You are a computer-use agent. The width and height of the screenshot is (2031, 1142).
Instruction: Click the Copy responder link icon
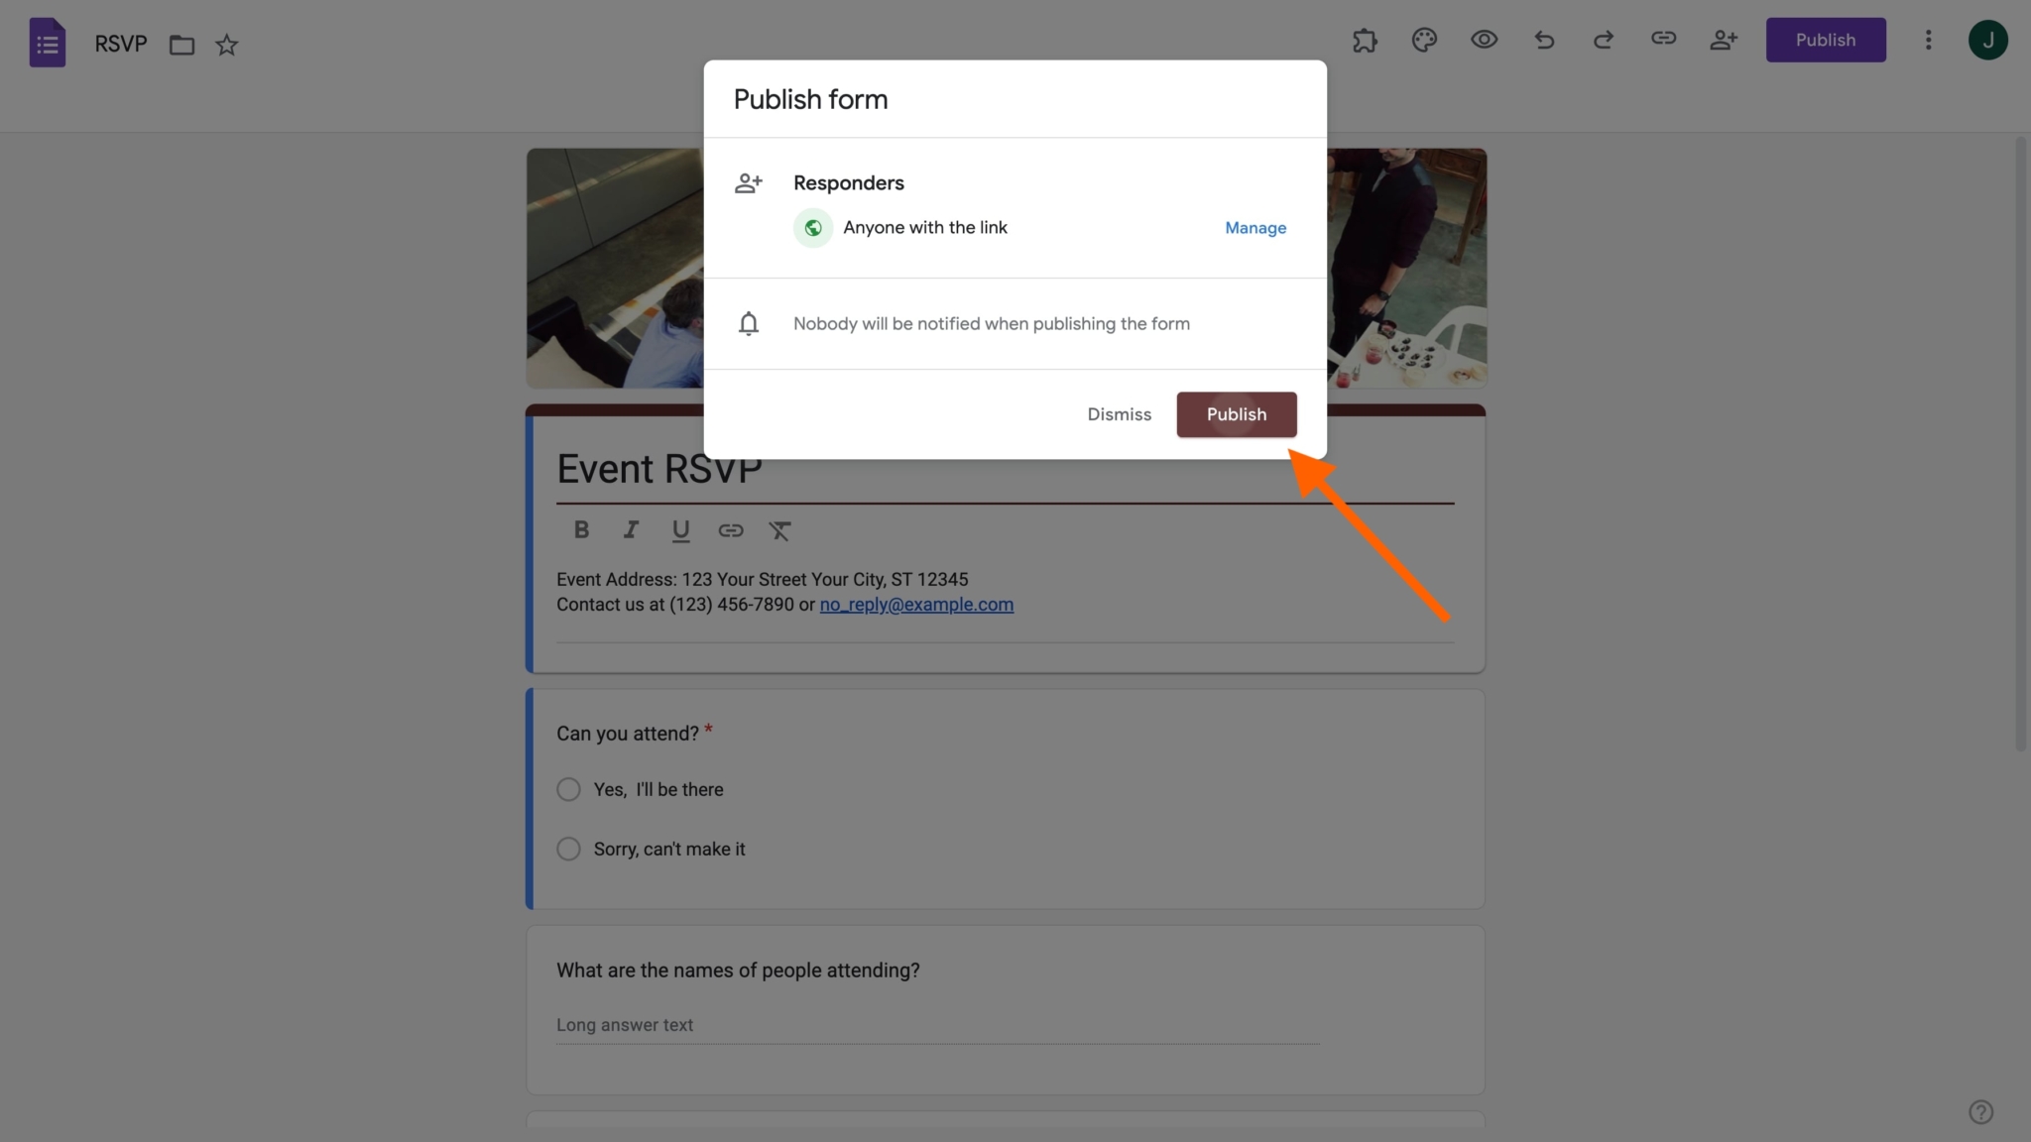(x=1663, y=40)
